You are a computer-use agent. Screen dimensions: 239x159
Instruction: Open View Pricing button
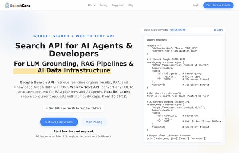[x=94, y=122]
